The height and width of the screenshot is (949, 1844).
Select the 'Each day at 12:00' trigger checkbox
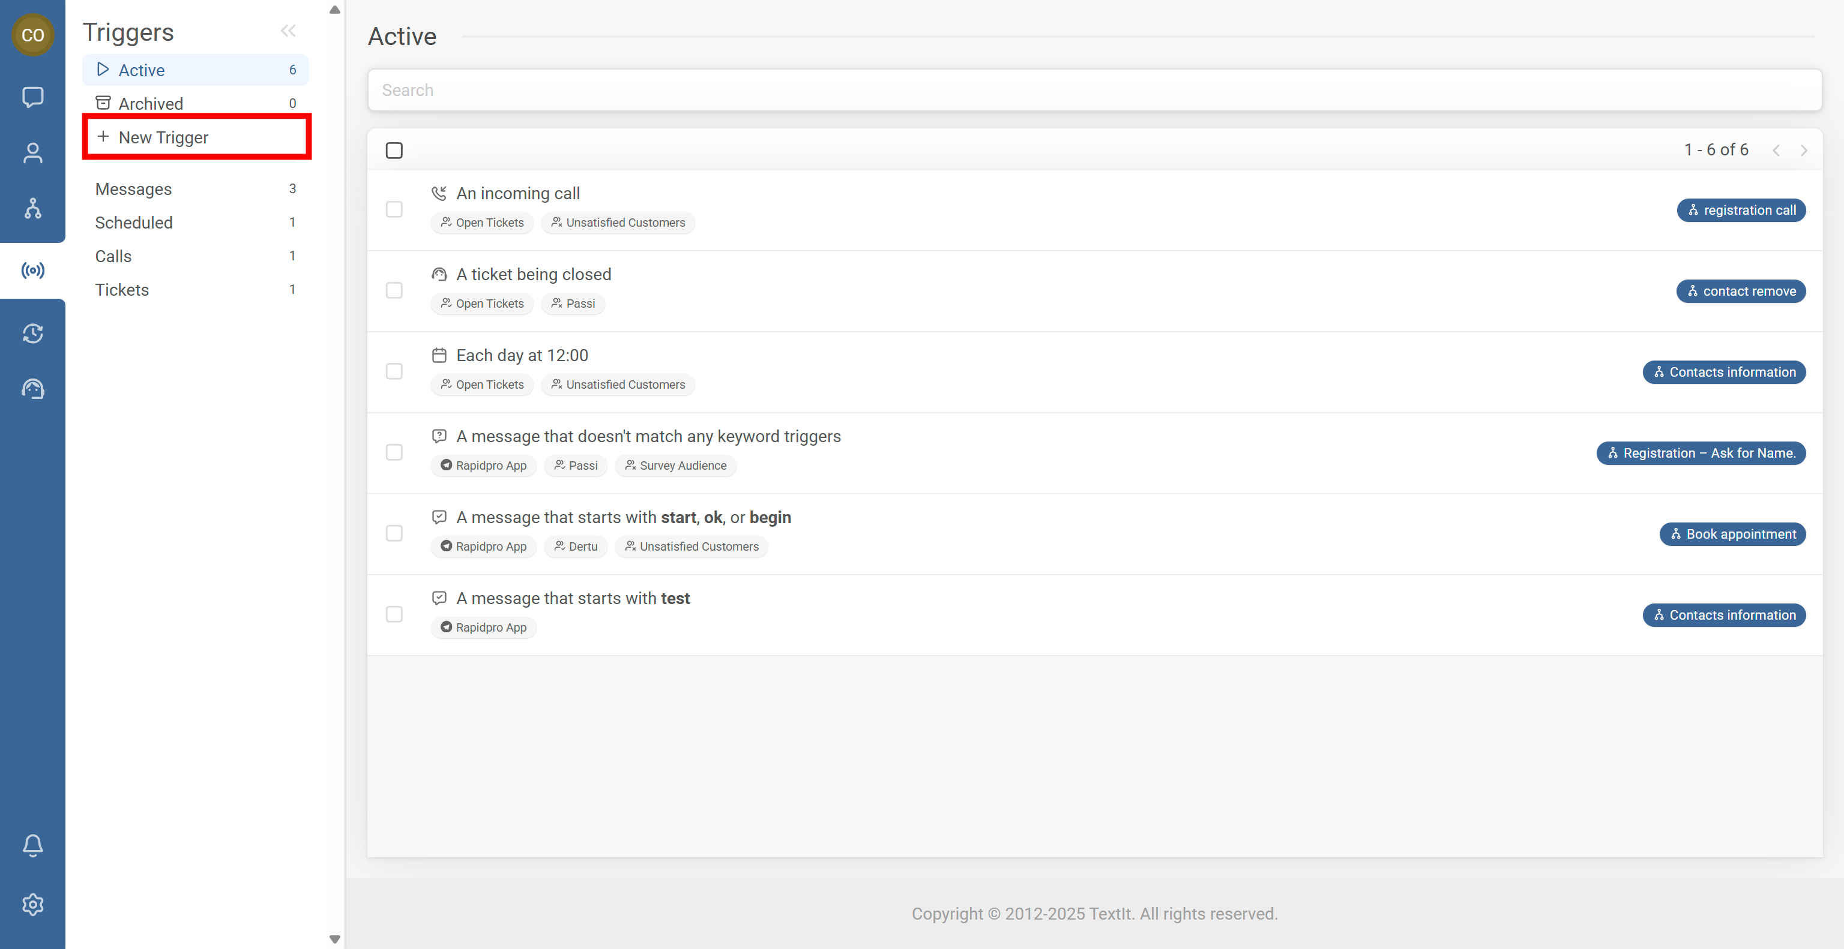coord(394,371)
